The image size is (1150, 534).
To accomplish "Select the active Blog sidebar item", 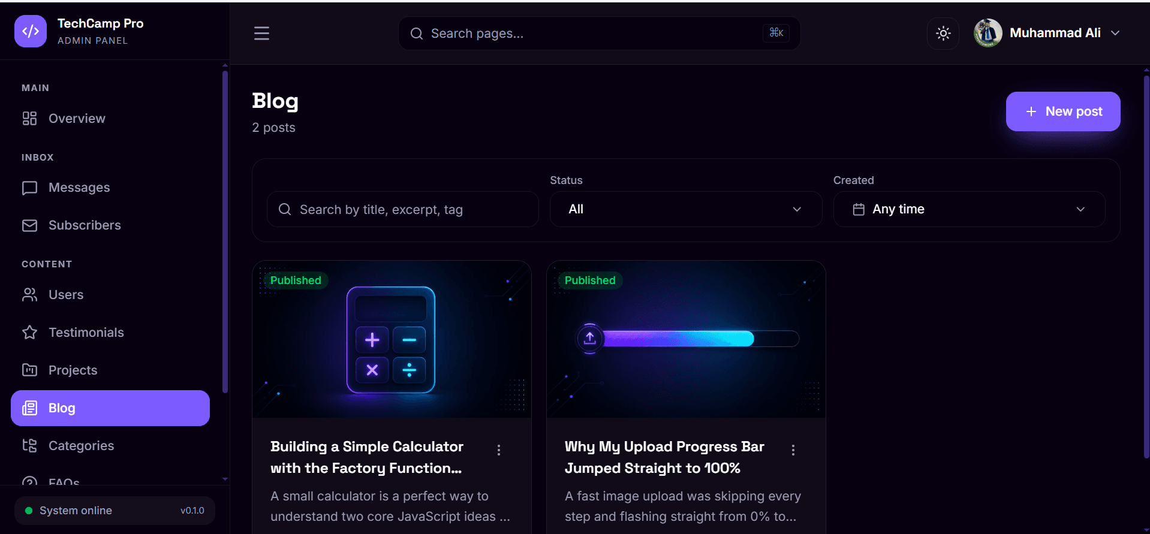I will tap(110, 408).
